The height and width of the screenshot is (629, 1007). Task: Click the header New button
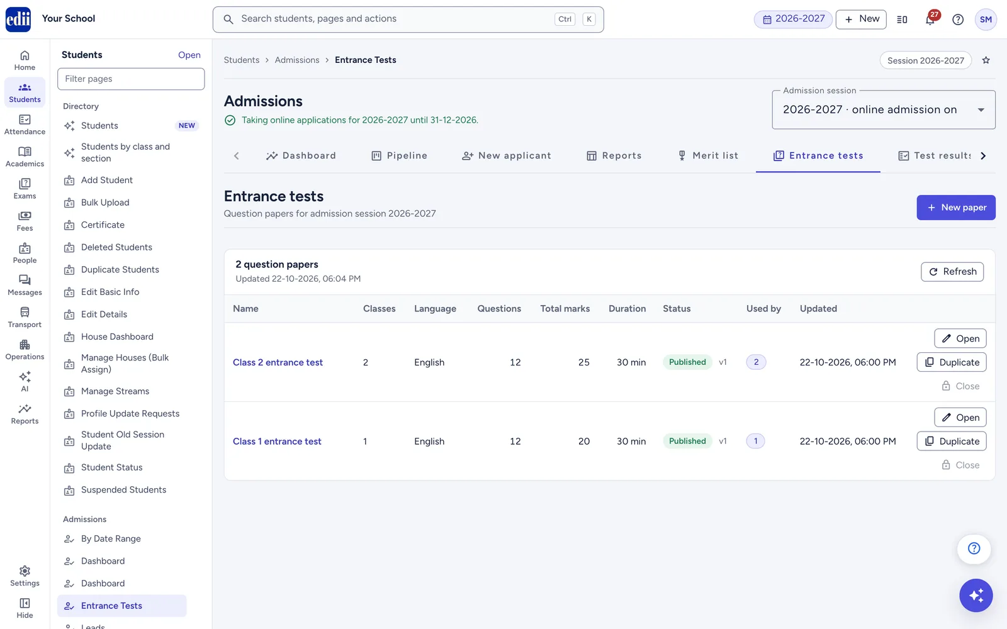click(861, 19)
